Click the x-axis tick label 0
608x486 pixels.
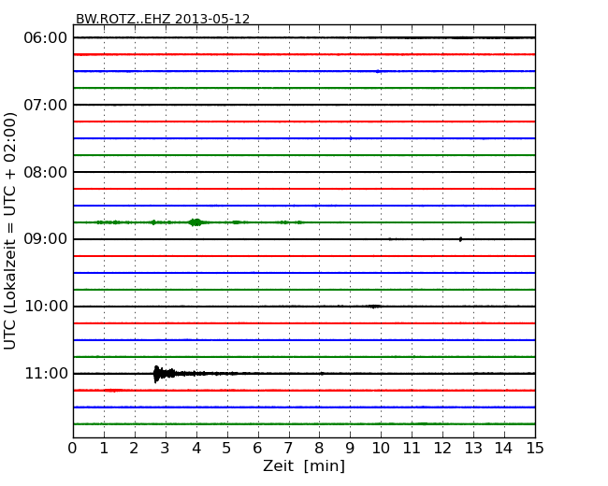(x=73, y=449)
